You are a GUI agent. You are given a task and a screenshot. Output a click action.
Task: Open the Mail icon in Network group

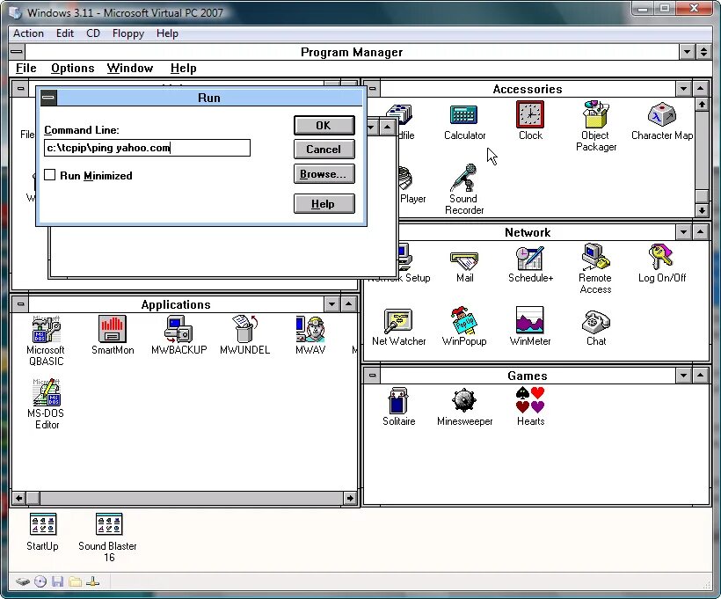[464, 260]
